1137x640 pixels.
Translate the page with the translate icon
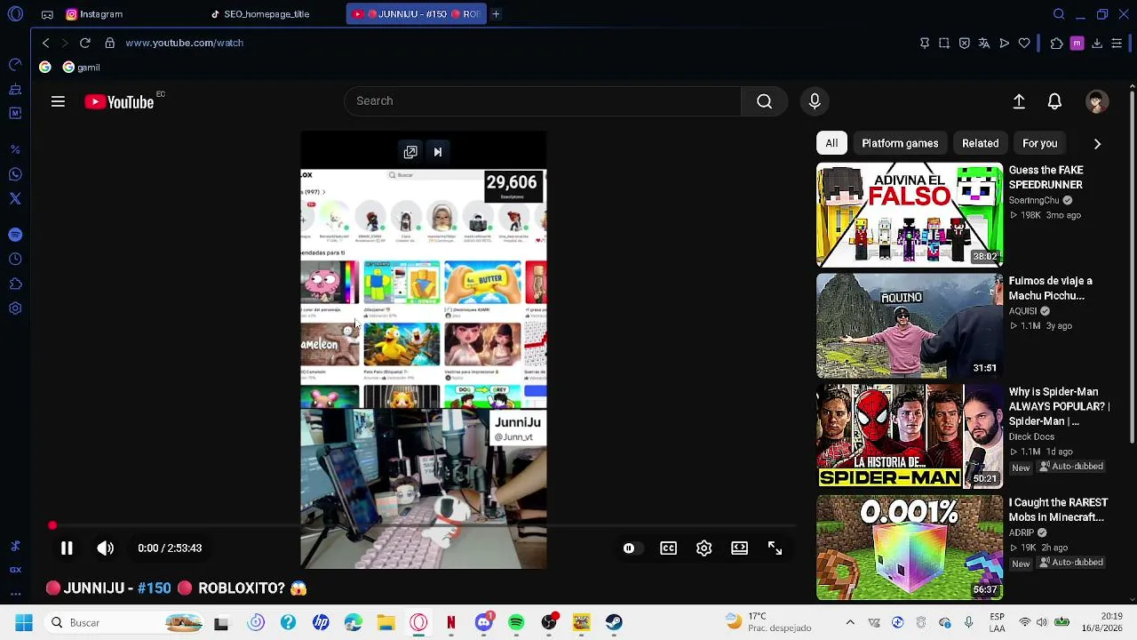pos(984,43)
